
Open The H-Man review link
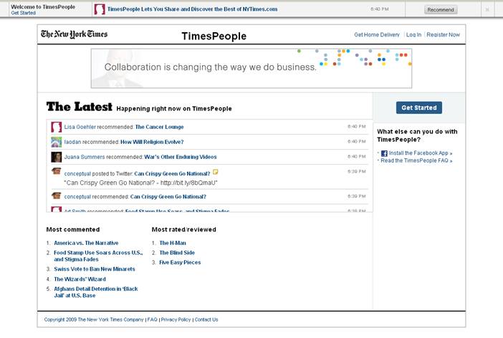[173, 243]
